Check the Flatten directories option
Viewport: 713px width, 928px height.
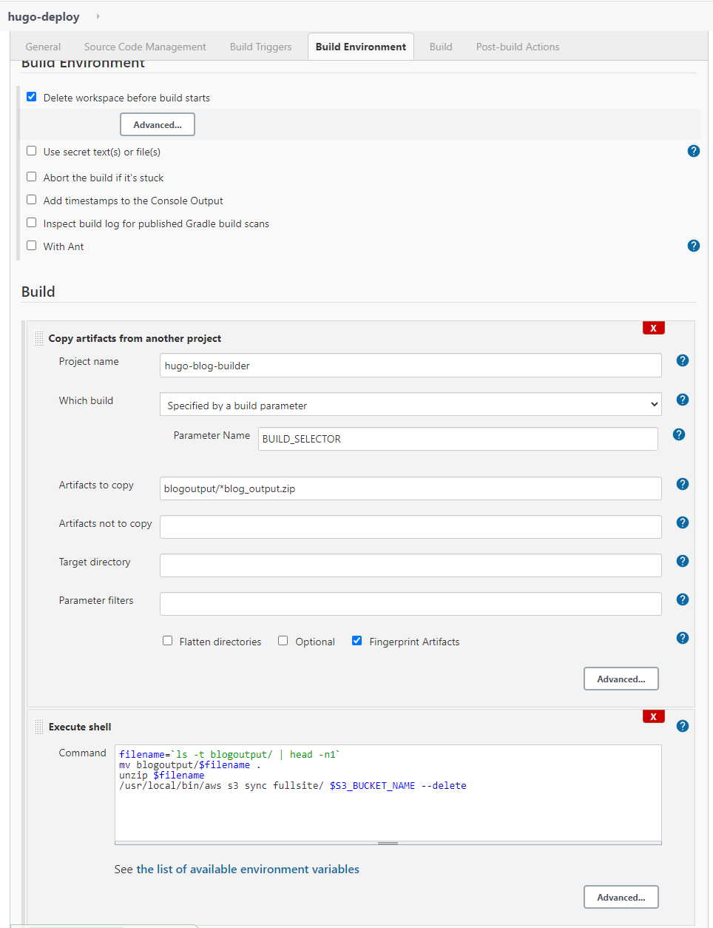[167, 641]
